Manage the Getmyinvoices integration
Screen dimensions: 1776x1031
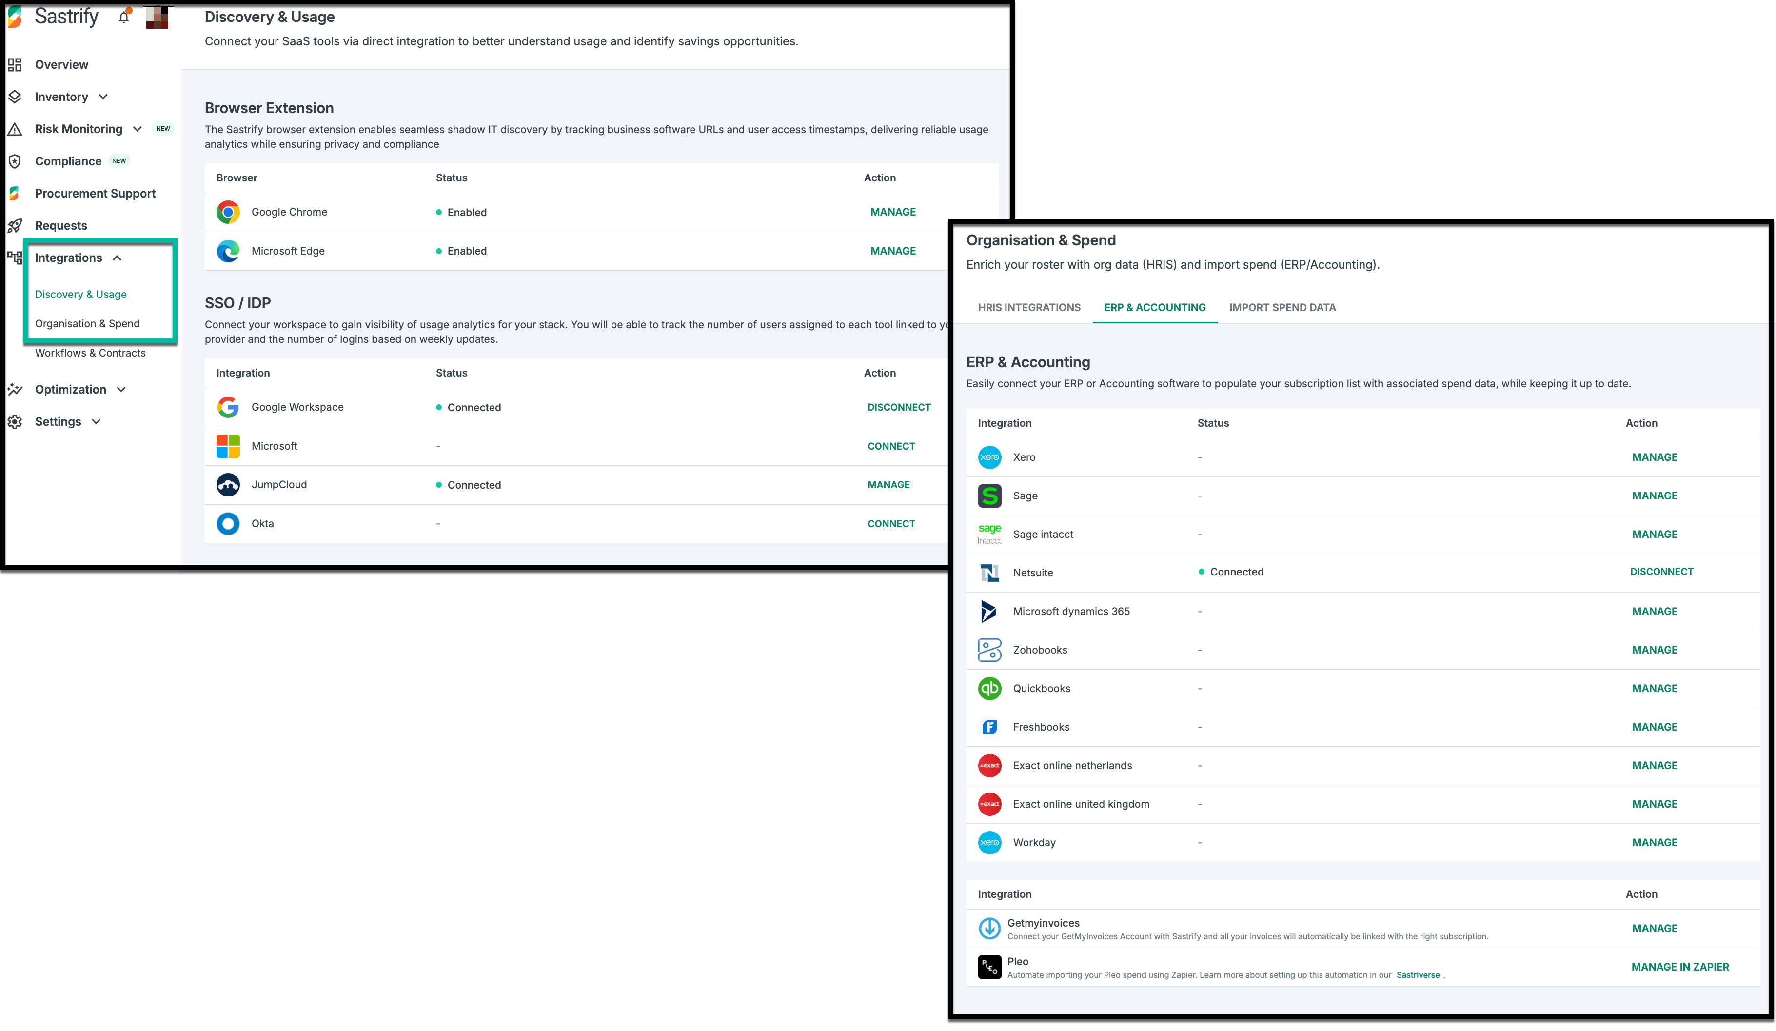(1654, 928)
